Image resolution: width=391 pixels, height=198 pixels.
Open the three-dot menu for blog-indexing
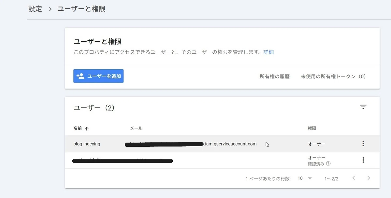pos(363,144)
